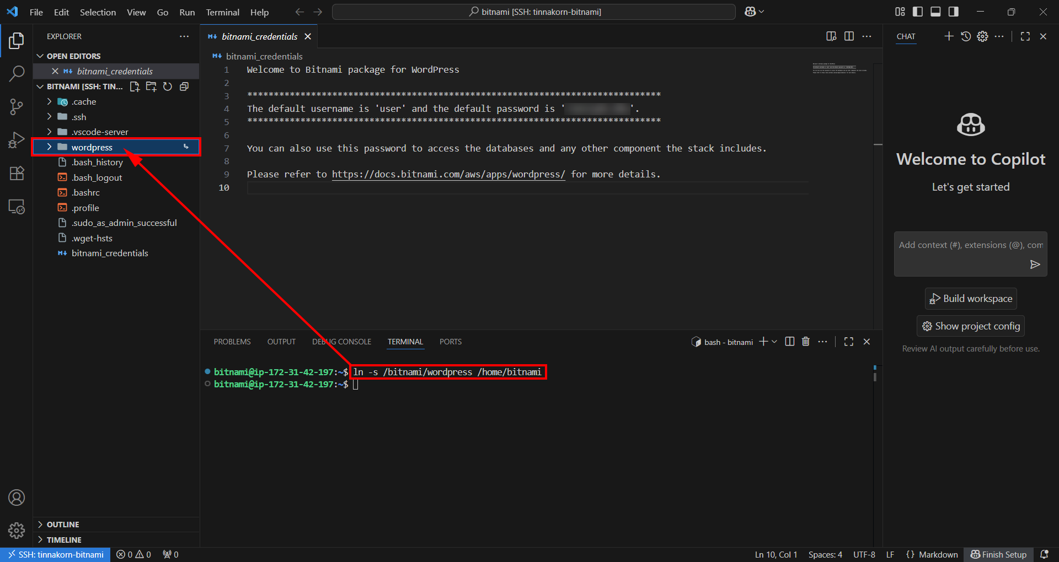
Task: Open Run and Debug view
Action: (x=17, y=140)
